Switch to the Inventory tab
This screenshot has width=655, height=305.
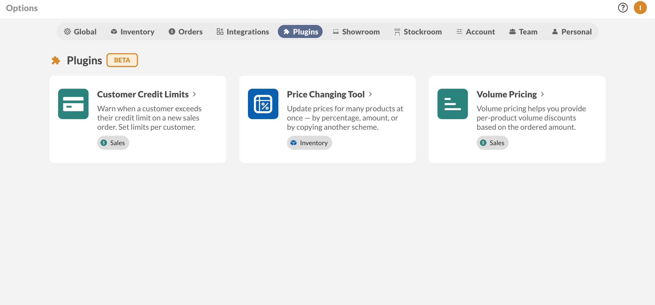[x=133, y=32]
